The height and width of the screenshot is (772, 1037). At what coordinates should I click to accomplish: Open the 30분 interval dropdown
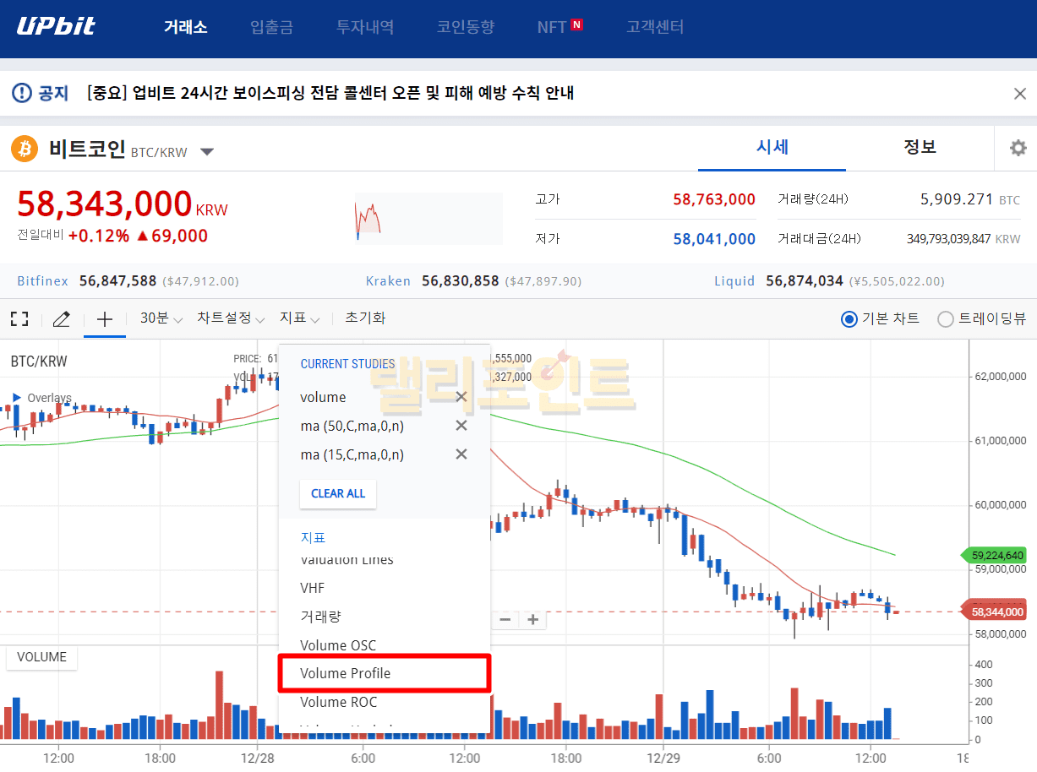pos(161,318)
